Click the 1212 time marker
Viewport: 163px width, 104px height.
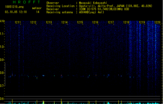click(33, 22)
